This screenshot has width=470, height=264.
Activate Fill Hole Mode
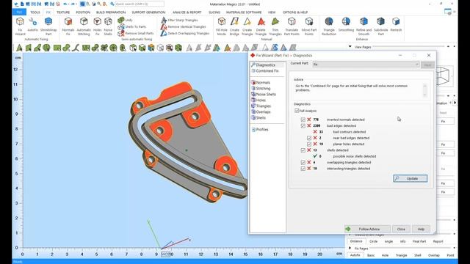click(222, 26)
